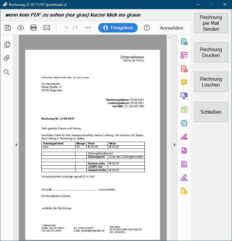Click the Unternehmen heading in the PDF
The width and height of the screenshot is (232, 241).
pos(132,57)
